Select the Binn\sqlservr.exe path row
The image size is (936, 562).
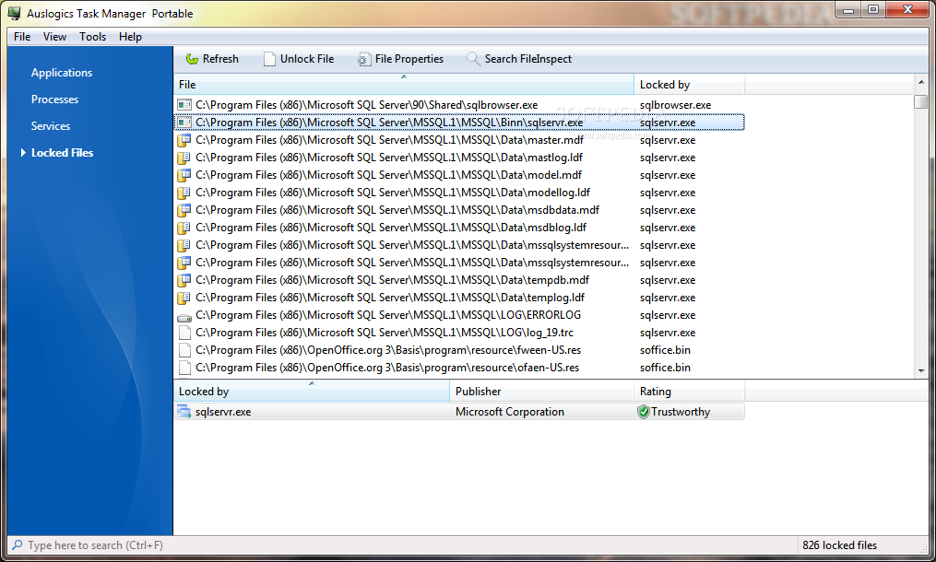click(x=459, y=123)
